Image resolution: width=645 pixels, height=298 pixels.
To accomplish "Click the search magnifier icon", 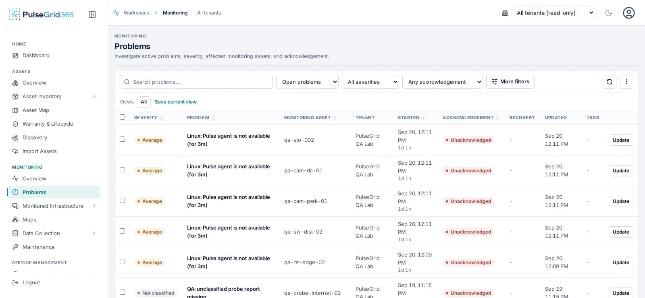I will point(127,82).
